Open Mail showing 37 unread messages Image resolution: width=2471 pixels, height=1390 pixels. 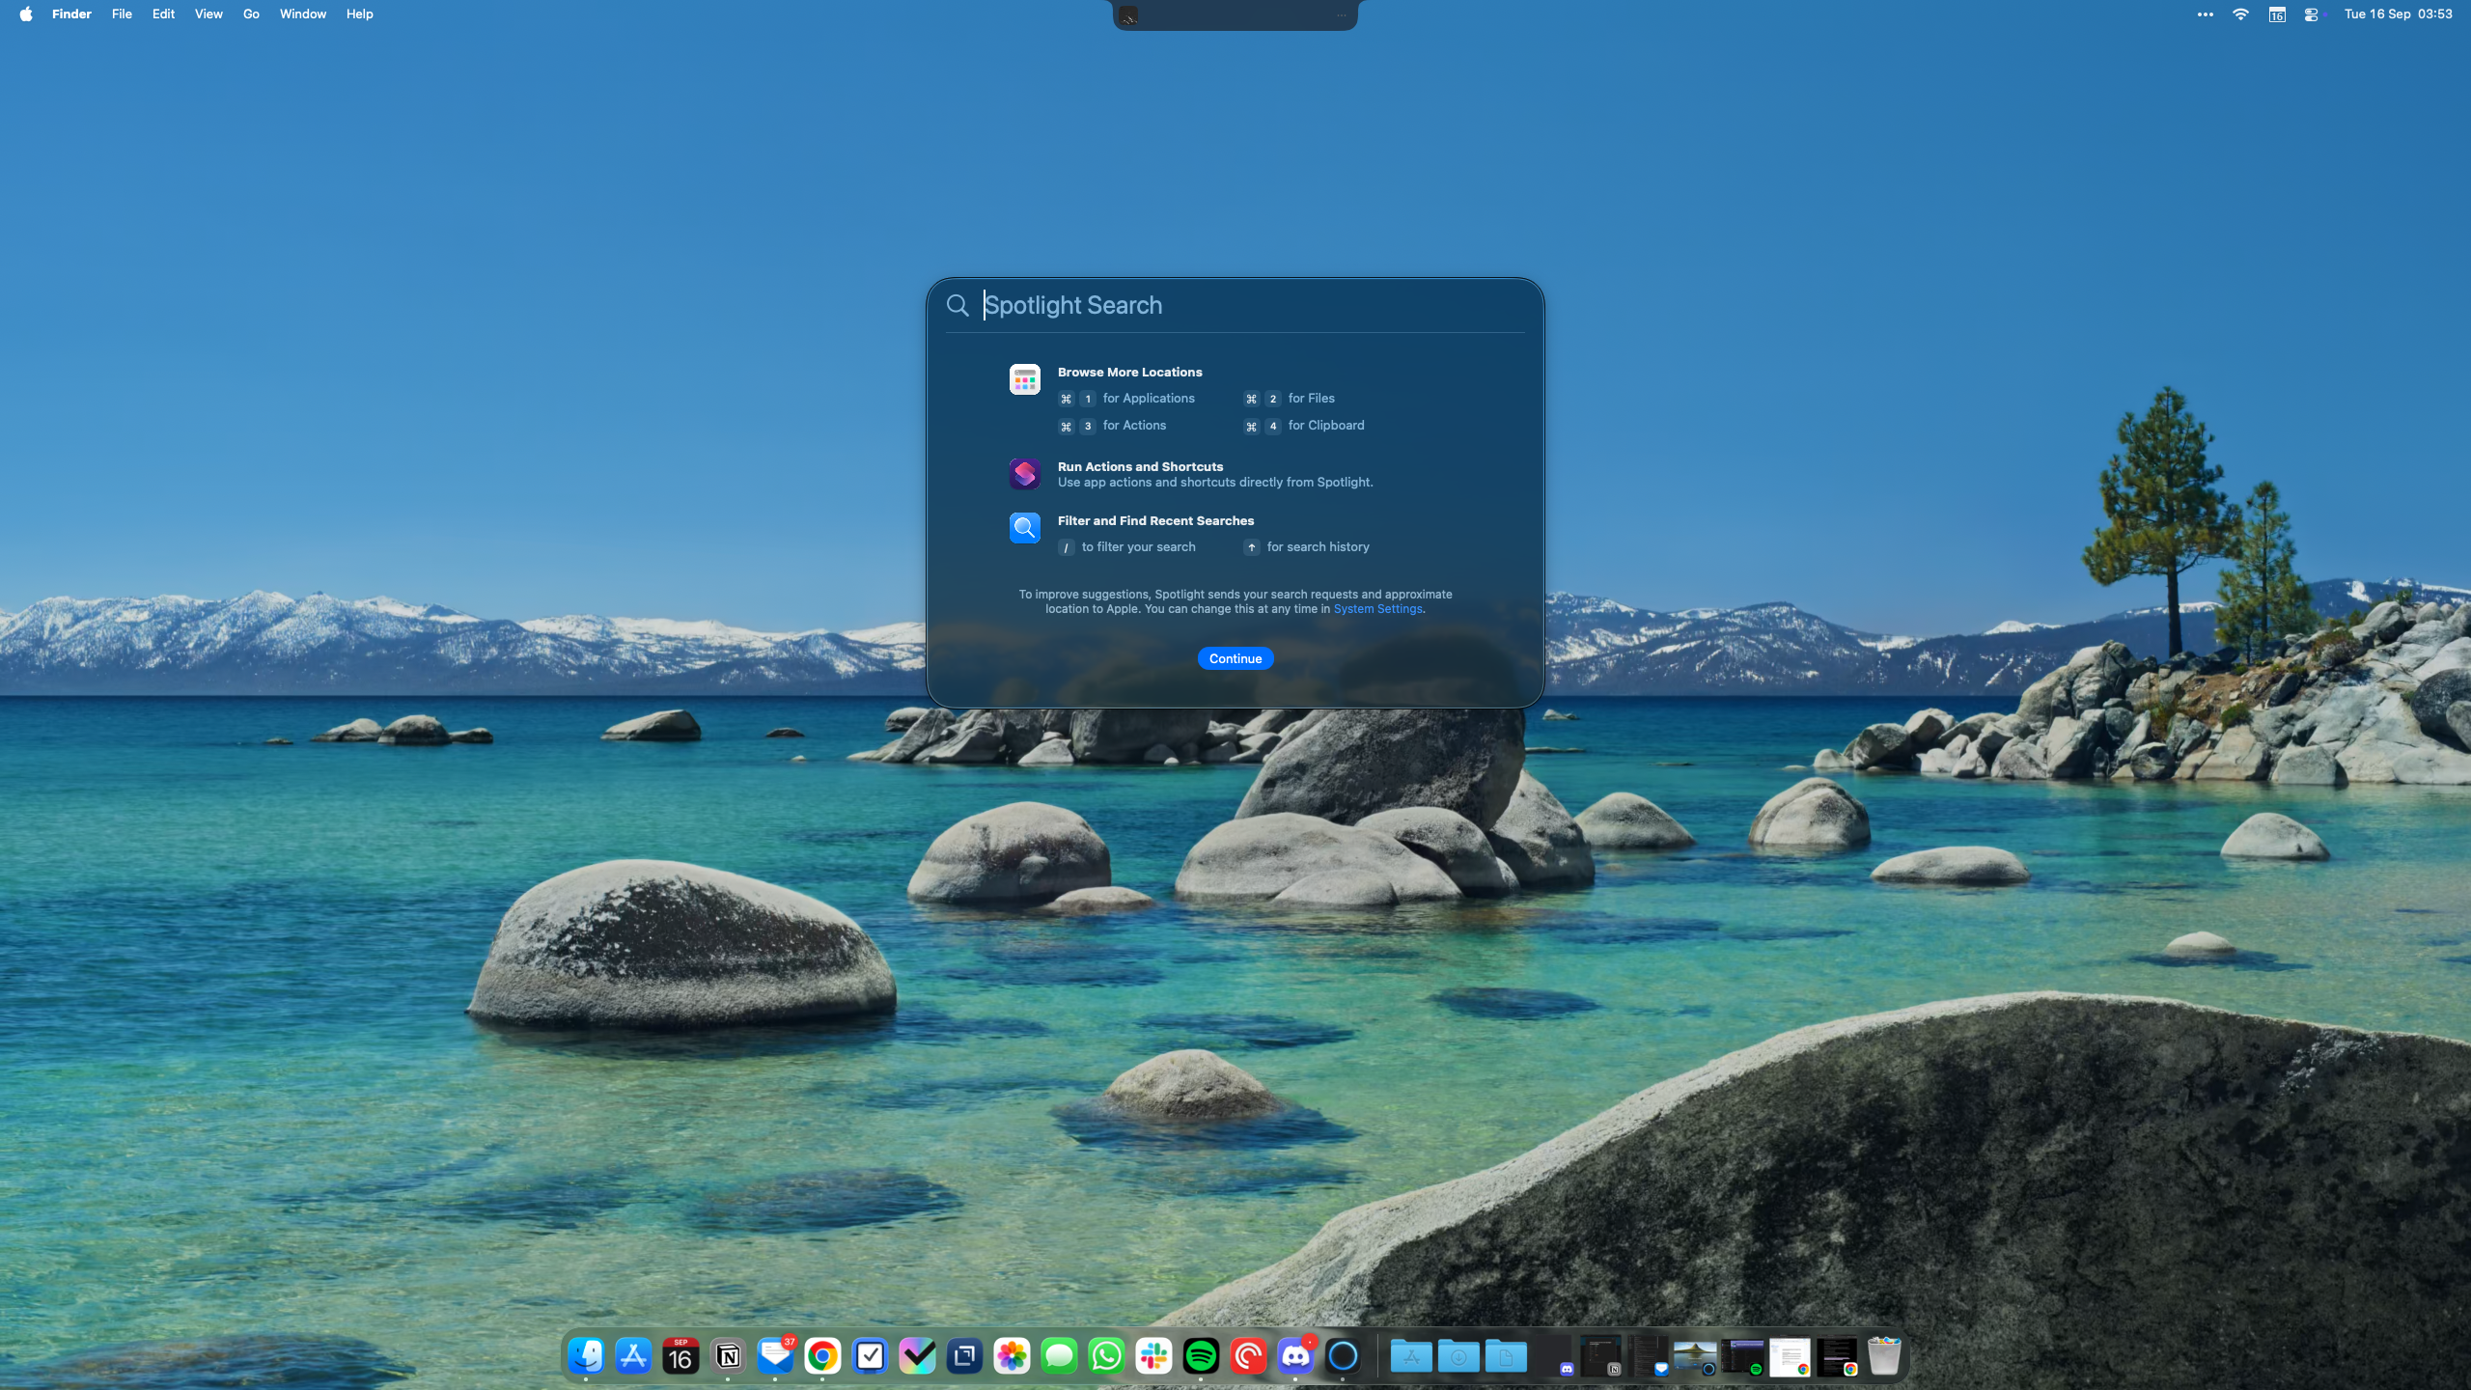(775, 1356)
